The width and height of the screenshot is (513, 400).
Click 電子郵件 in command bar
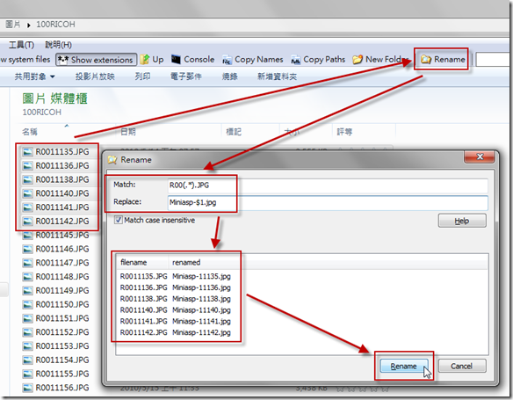pos(186,76)
